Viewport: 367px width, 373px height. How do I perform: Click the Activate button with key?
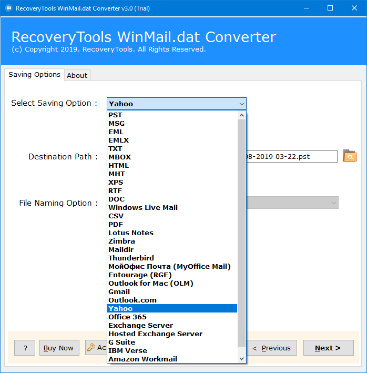[x=96, y=348]
